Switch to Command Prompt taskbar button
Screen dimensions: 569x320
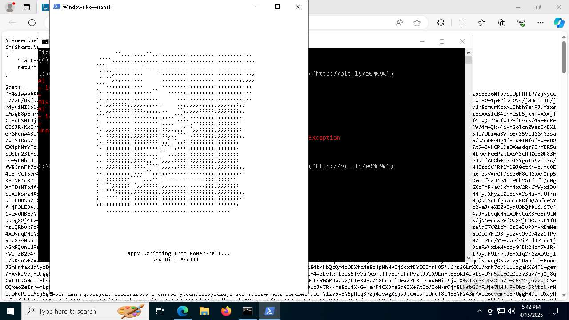click(248, 311)
